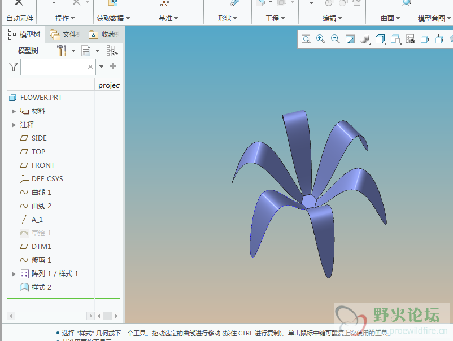Switch to the 文件夹 browser tab
Image resolution: width=453 pixels, height=341 pixels.
point(64,34)
